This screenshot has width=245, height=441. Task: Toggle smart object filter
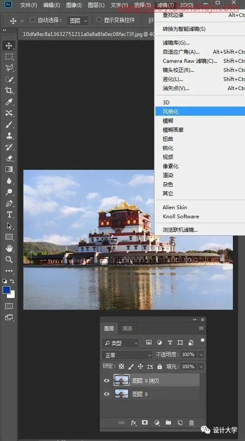[191, 342]
